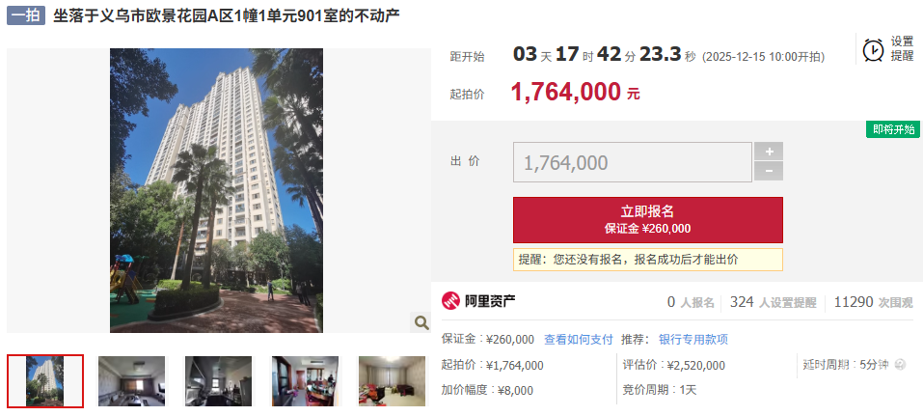Click the magnifier zoom icon on photo
The width and height of the screenshot is (923, 416).
pos(421,321)
